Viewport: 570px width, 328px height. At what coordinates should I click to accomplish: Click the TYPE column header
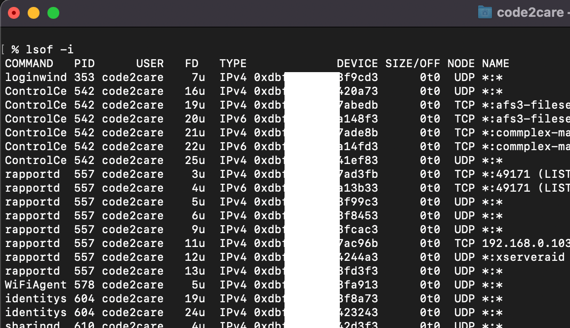pyautogui.click(x=233, y=63)
